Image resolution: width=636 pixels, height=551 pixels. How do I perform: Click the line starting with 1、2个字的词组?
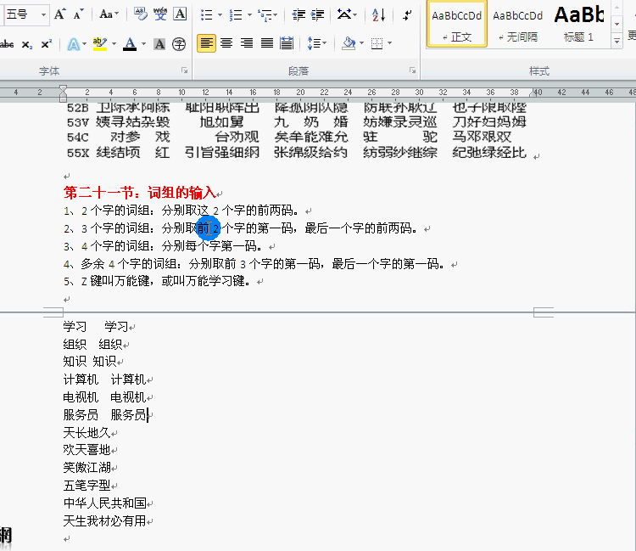tap(181, 211)
